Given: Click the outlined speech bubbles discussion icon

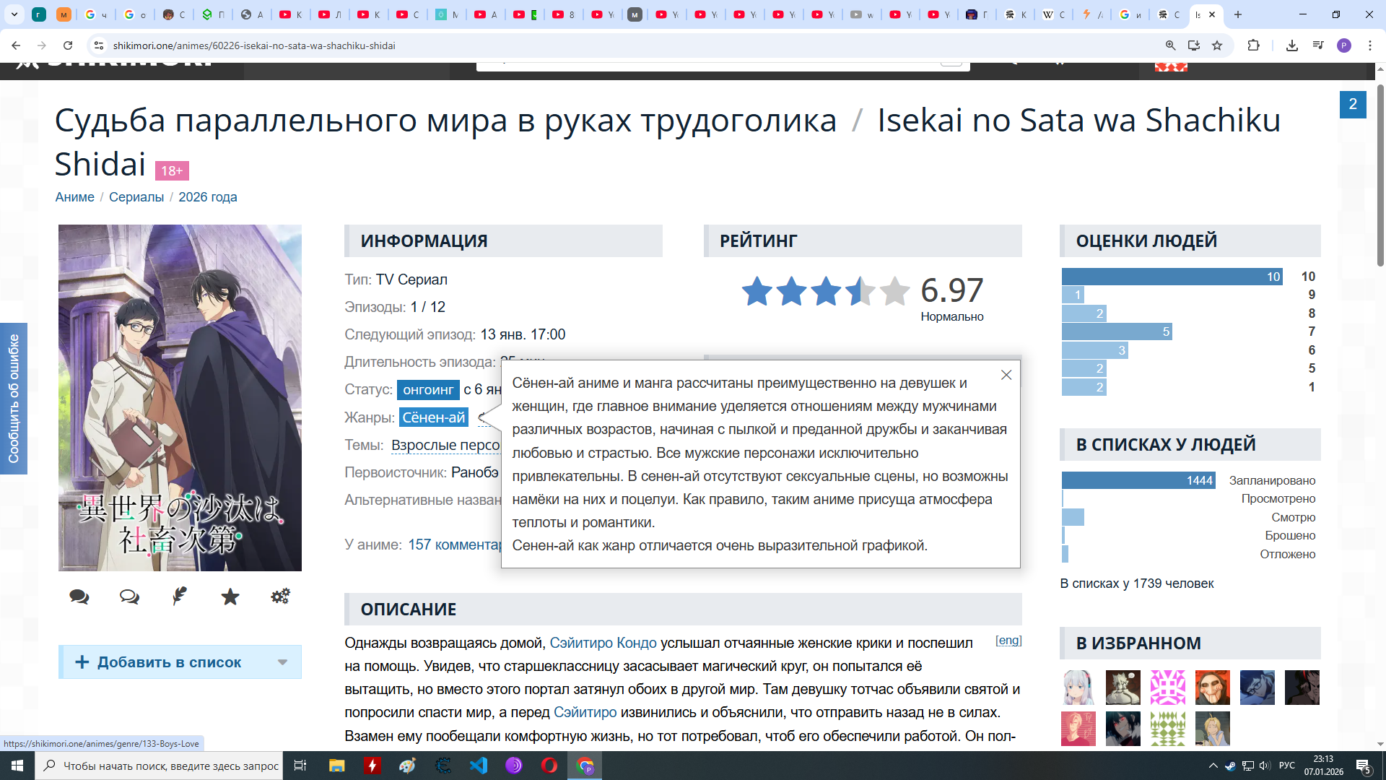Looking at the screenshot, I should (x=129, y=597).
